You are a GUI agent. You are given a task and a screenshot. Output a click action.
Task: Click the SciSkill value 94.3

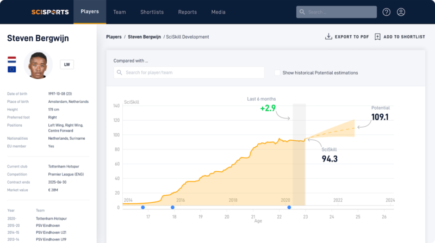pyautogui.click(x=330, y=159)
